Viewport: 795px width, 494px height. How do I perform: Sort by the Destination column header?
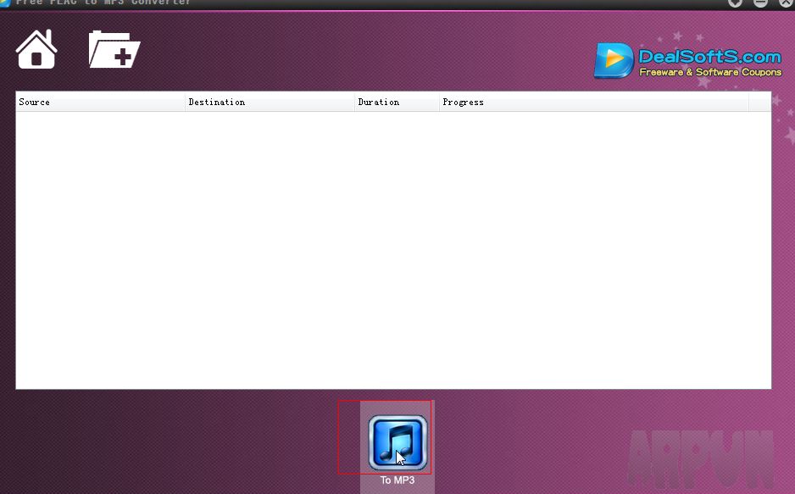click(x=270, y=102)
